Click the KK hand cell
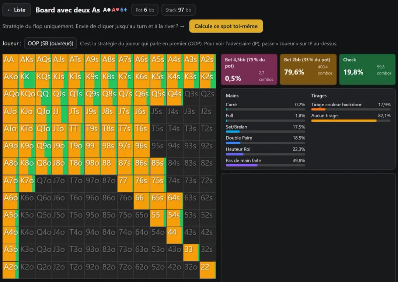This screenshot has height=282, width=398. pyautogui.click(x=27, y=80)
